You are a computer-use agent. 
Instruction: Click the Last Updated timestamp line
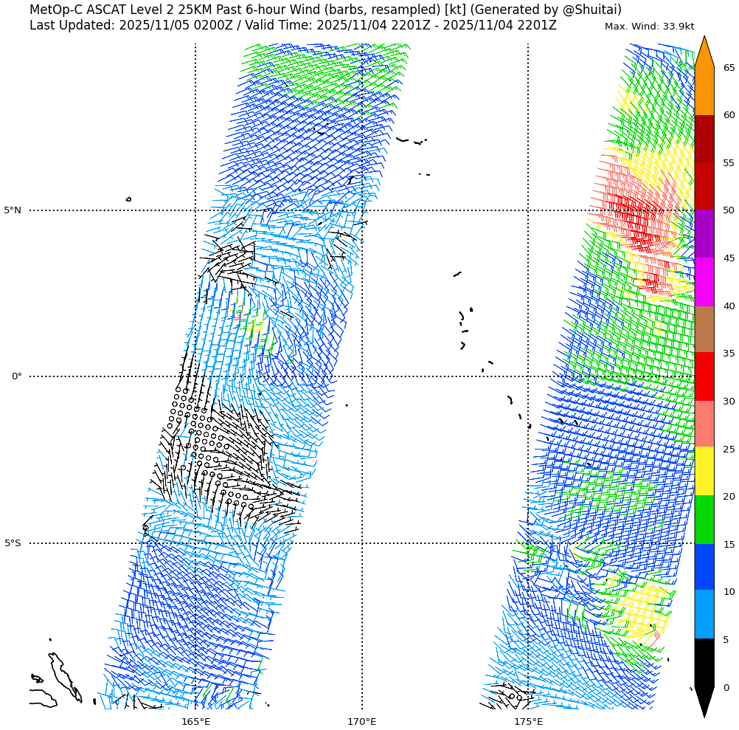tap(293, 25)
